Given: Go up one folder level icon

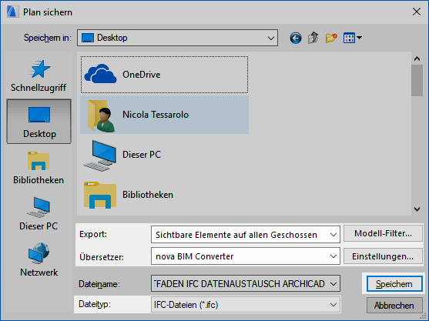Looking at the screenshot, I should coord(313,38).
